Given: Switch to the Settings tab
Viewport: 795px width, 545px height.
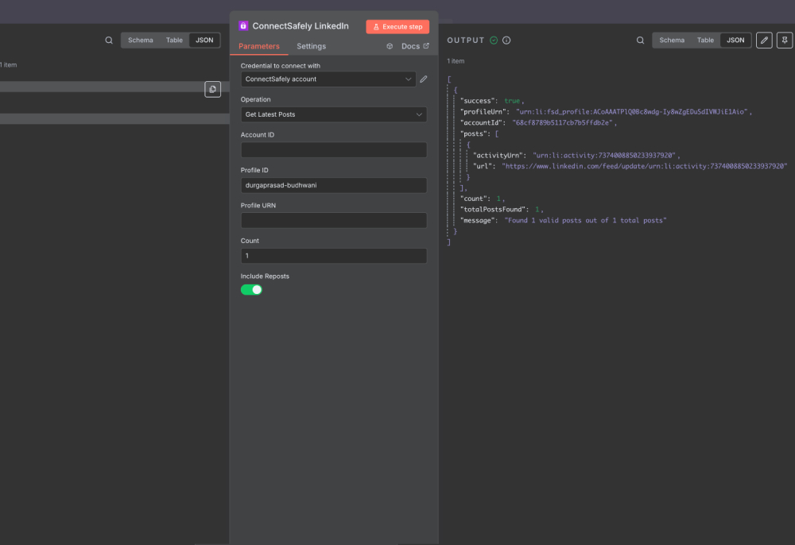Looking at the screenshot, I should tap(311, 46).
